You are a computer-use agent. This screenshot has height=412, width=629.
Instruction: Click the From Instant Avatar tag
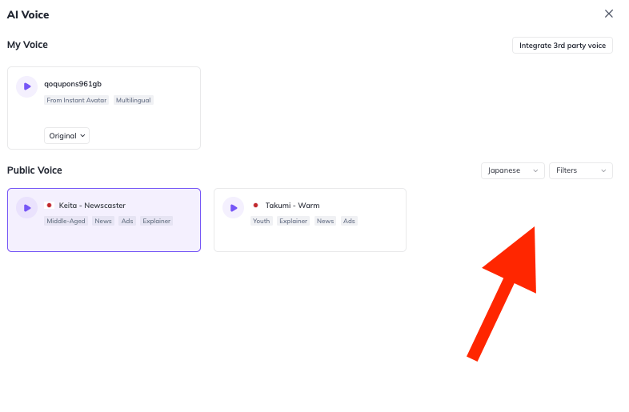77,100
